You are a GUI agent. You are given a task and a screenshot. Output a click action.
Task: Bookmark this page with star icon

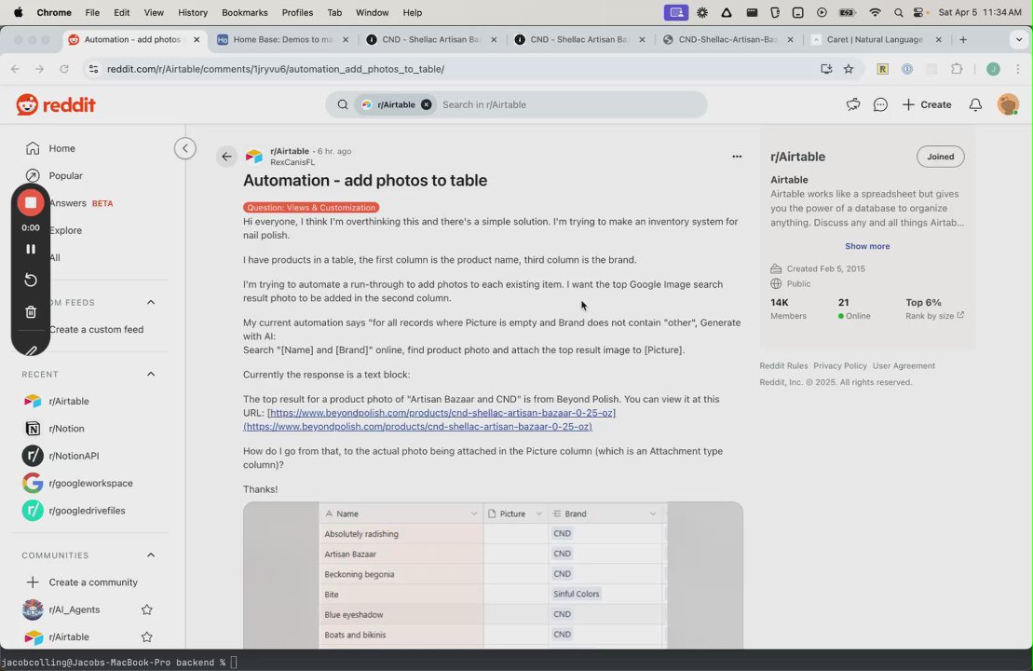[x=849, y=69]
